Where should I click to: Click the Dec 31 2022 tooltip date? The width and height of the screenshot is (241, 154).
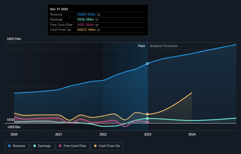[x=59, y=9]
